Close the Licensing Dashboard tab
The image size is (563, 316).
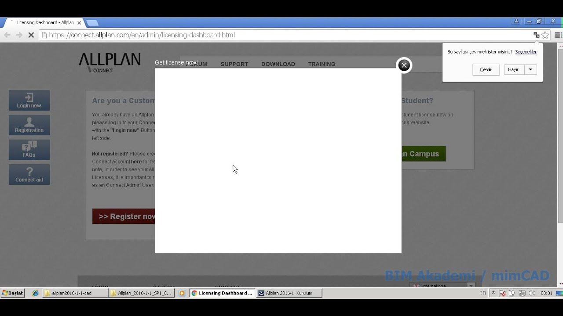pos(79,23)
